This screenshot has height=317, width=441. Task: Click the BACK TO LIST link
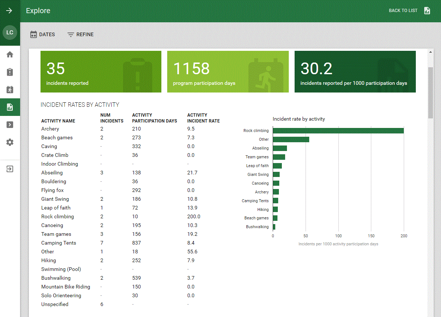(403, 11)
